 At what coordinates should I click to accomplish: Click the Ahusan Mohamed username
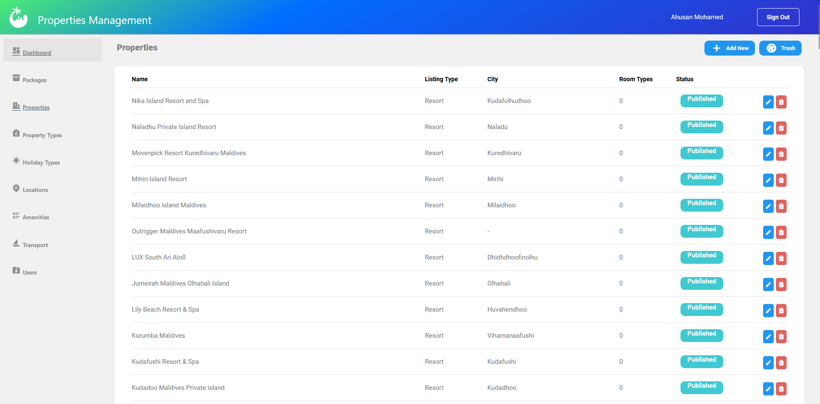(697, 17)
